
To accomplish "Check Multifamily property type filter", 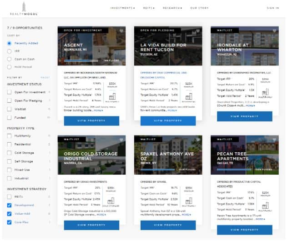I will pyautogui.click(x=10, y=136).
